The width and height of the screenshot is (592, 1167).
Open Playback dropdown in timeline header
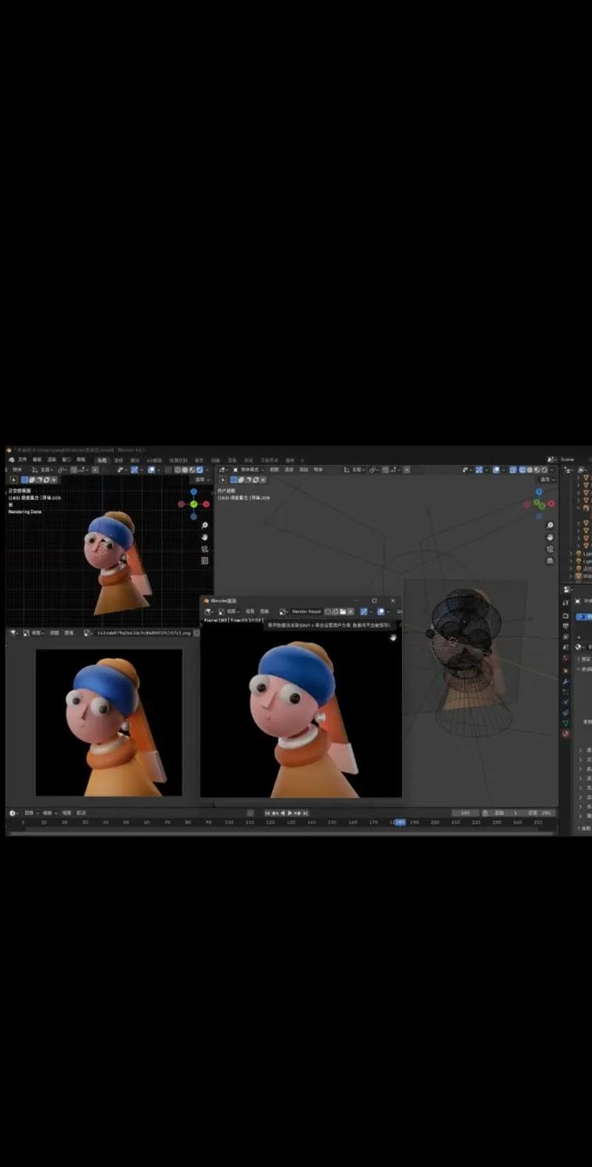30,812
